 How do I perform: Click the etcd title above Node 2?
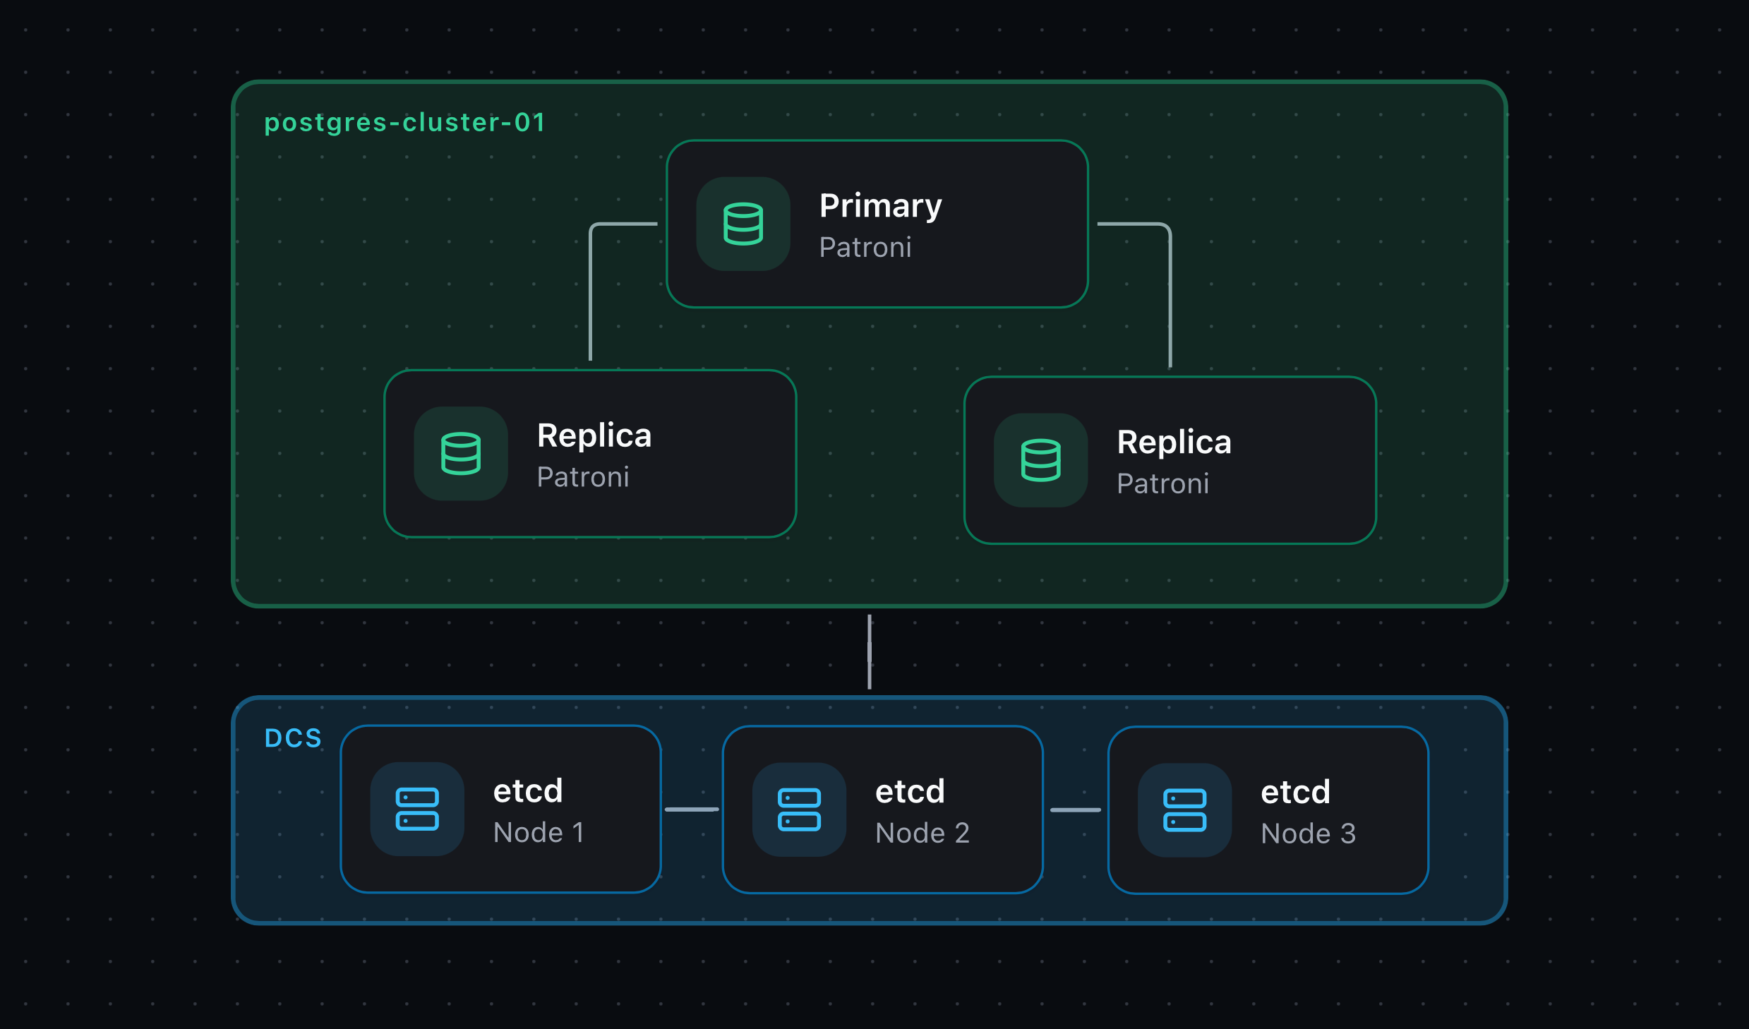point(910,791)
